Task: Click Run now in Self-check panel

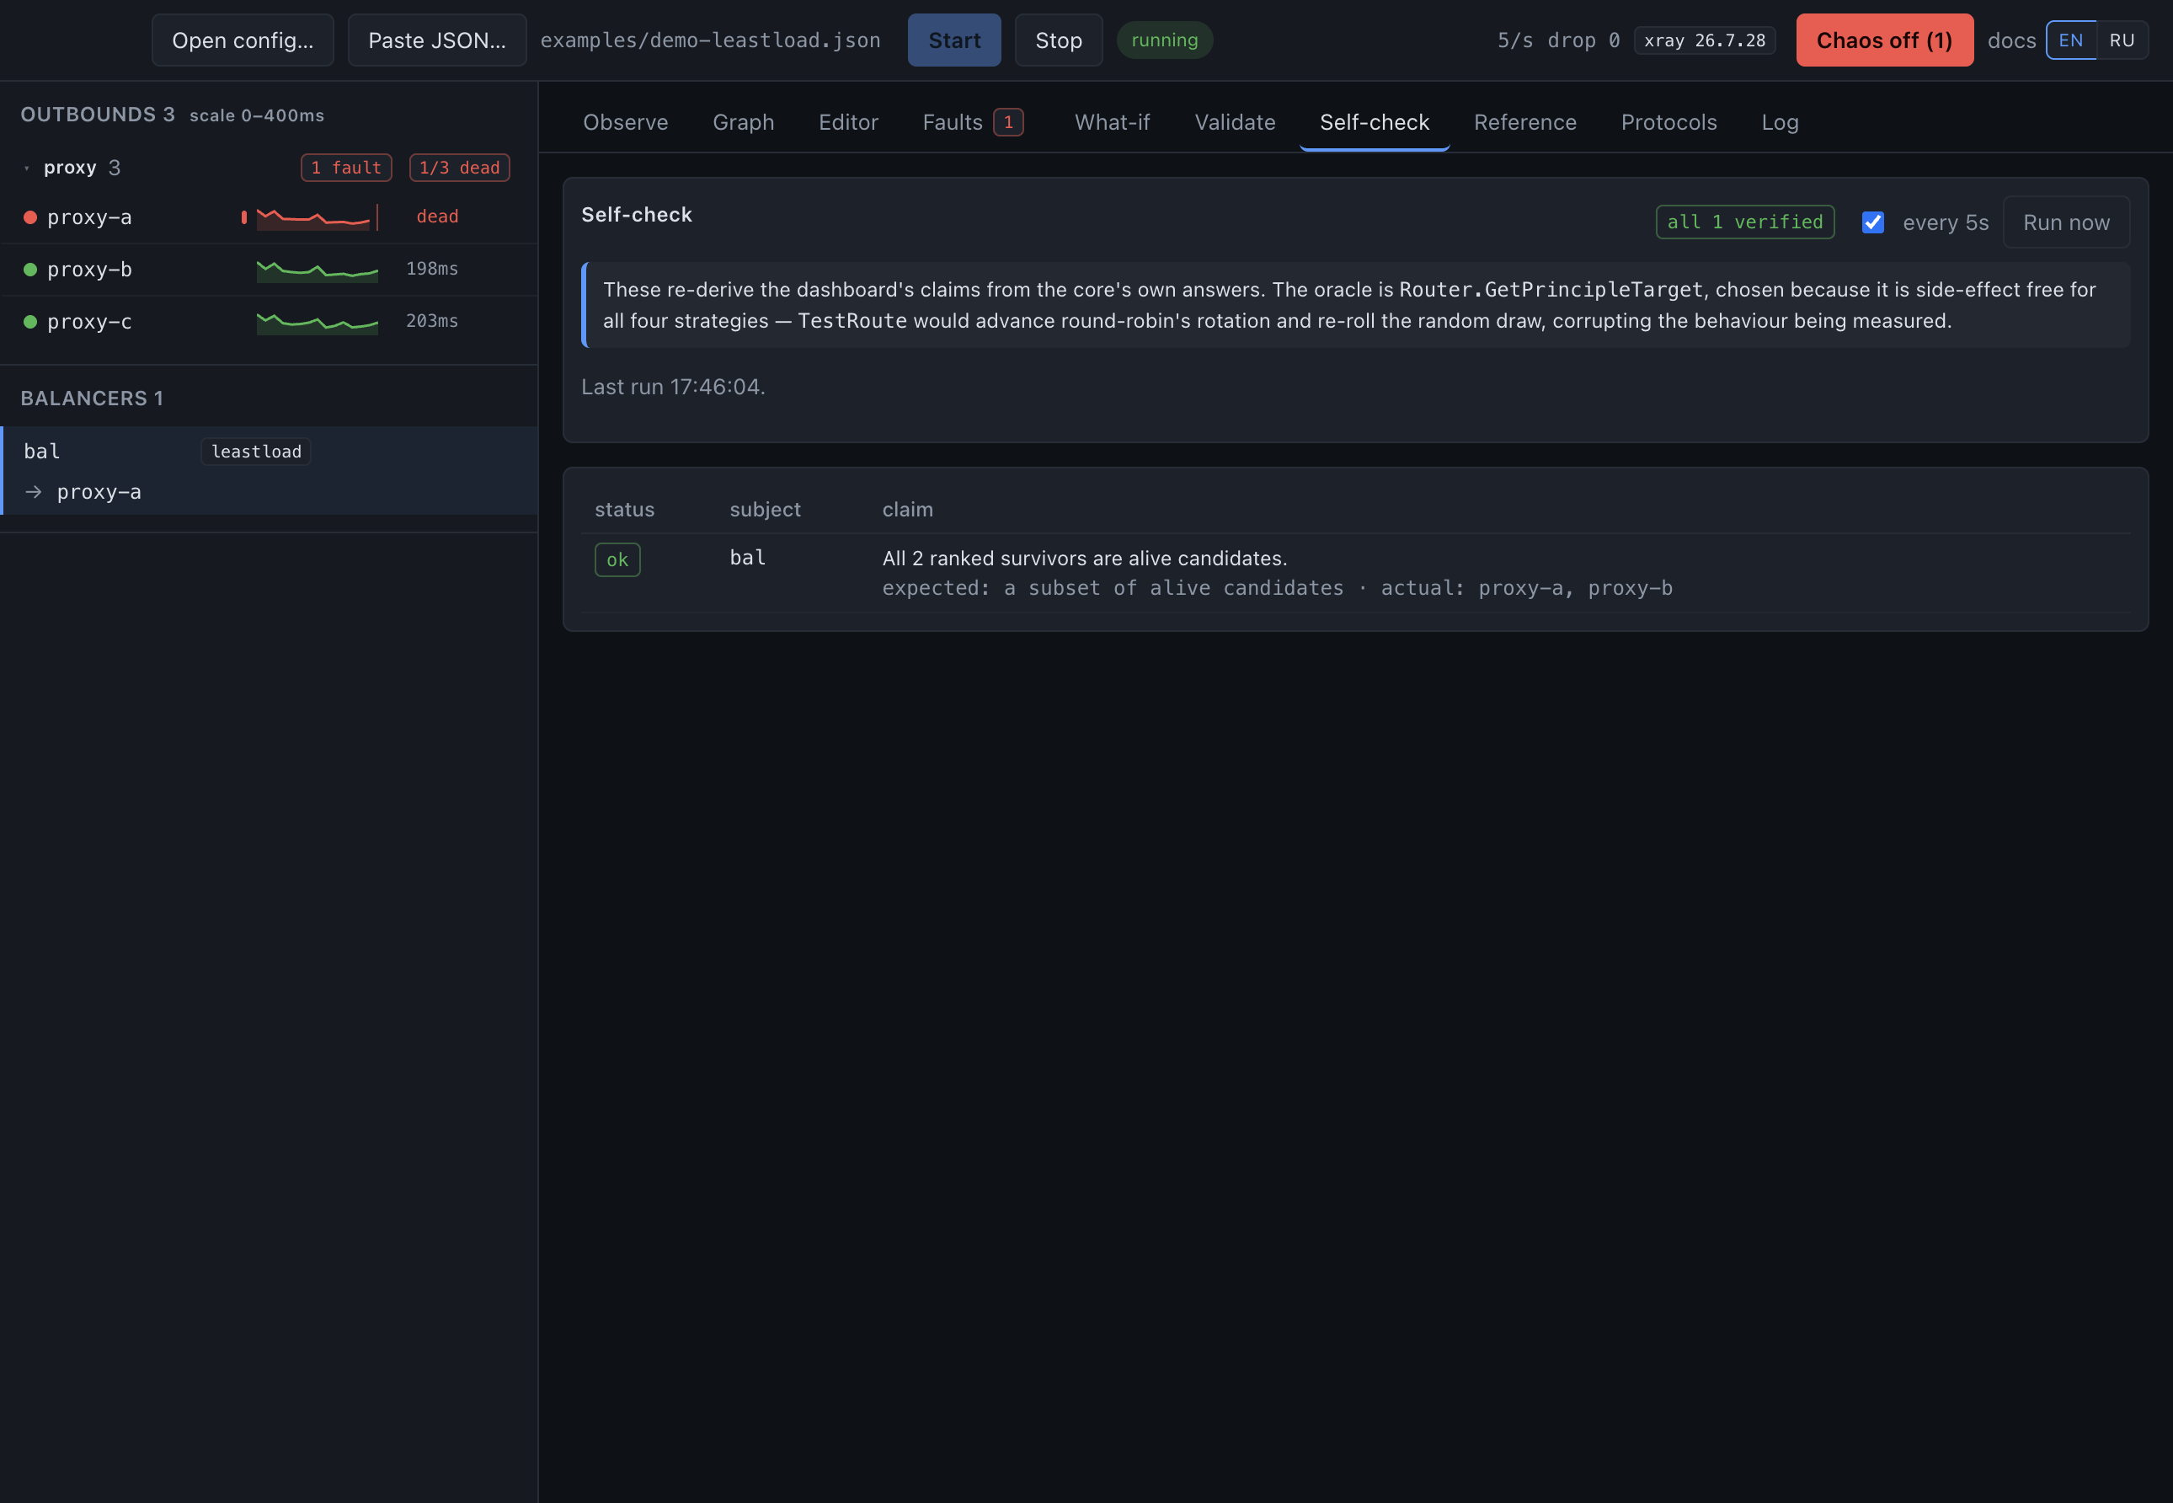Action: pyautogui.click(x=2066, y=222)
